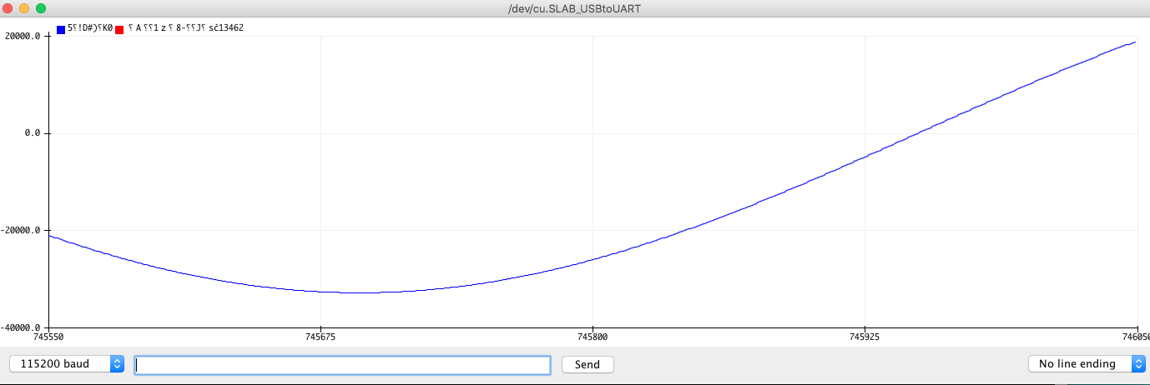Minimize the plotter window with yellow button

[23, 8]
